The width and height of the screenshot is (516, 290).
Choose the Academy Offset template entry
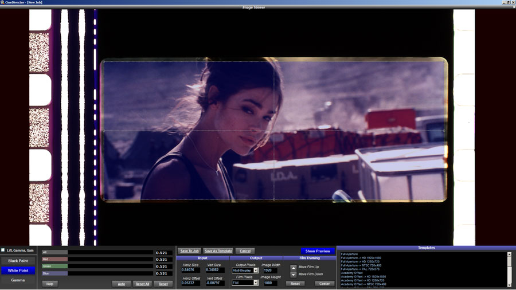351,273
